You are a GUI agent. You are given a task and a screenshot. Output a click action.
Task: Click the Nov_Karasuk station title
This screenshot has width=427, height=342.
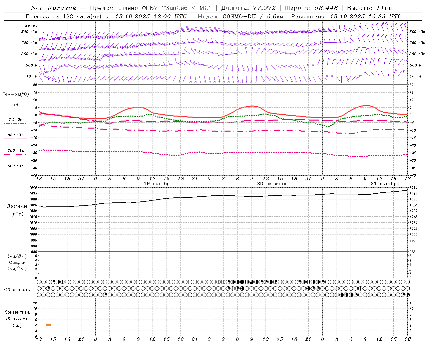[53, 8]
